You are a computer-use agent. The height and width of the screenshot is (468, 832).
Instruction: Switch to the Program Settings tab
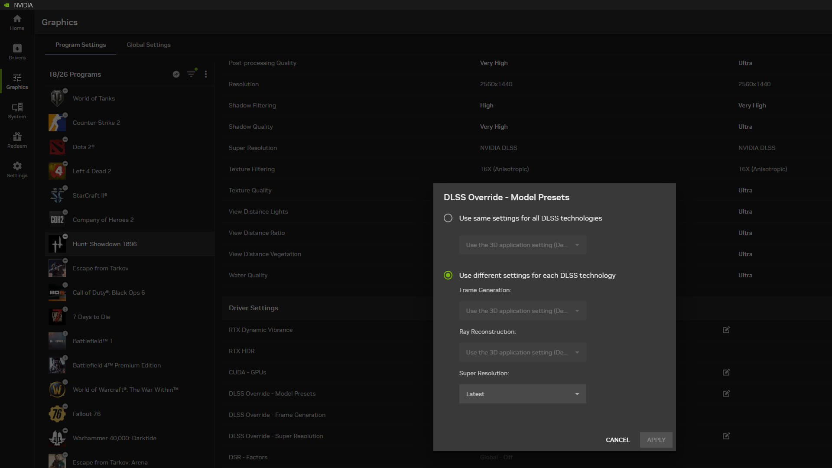[x=81, y=45]
